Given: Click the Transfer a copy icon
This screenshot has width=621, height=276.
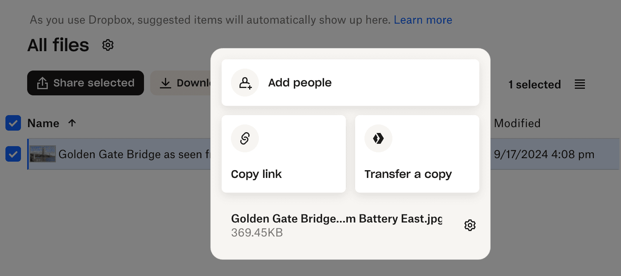Looking at the screenshot, I should pos(378,138).
